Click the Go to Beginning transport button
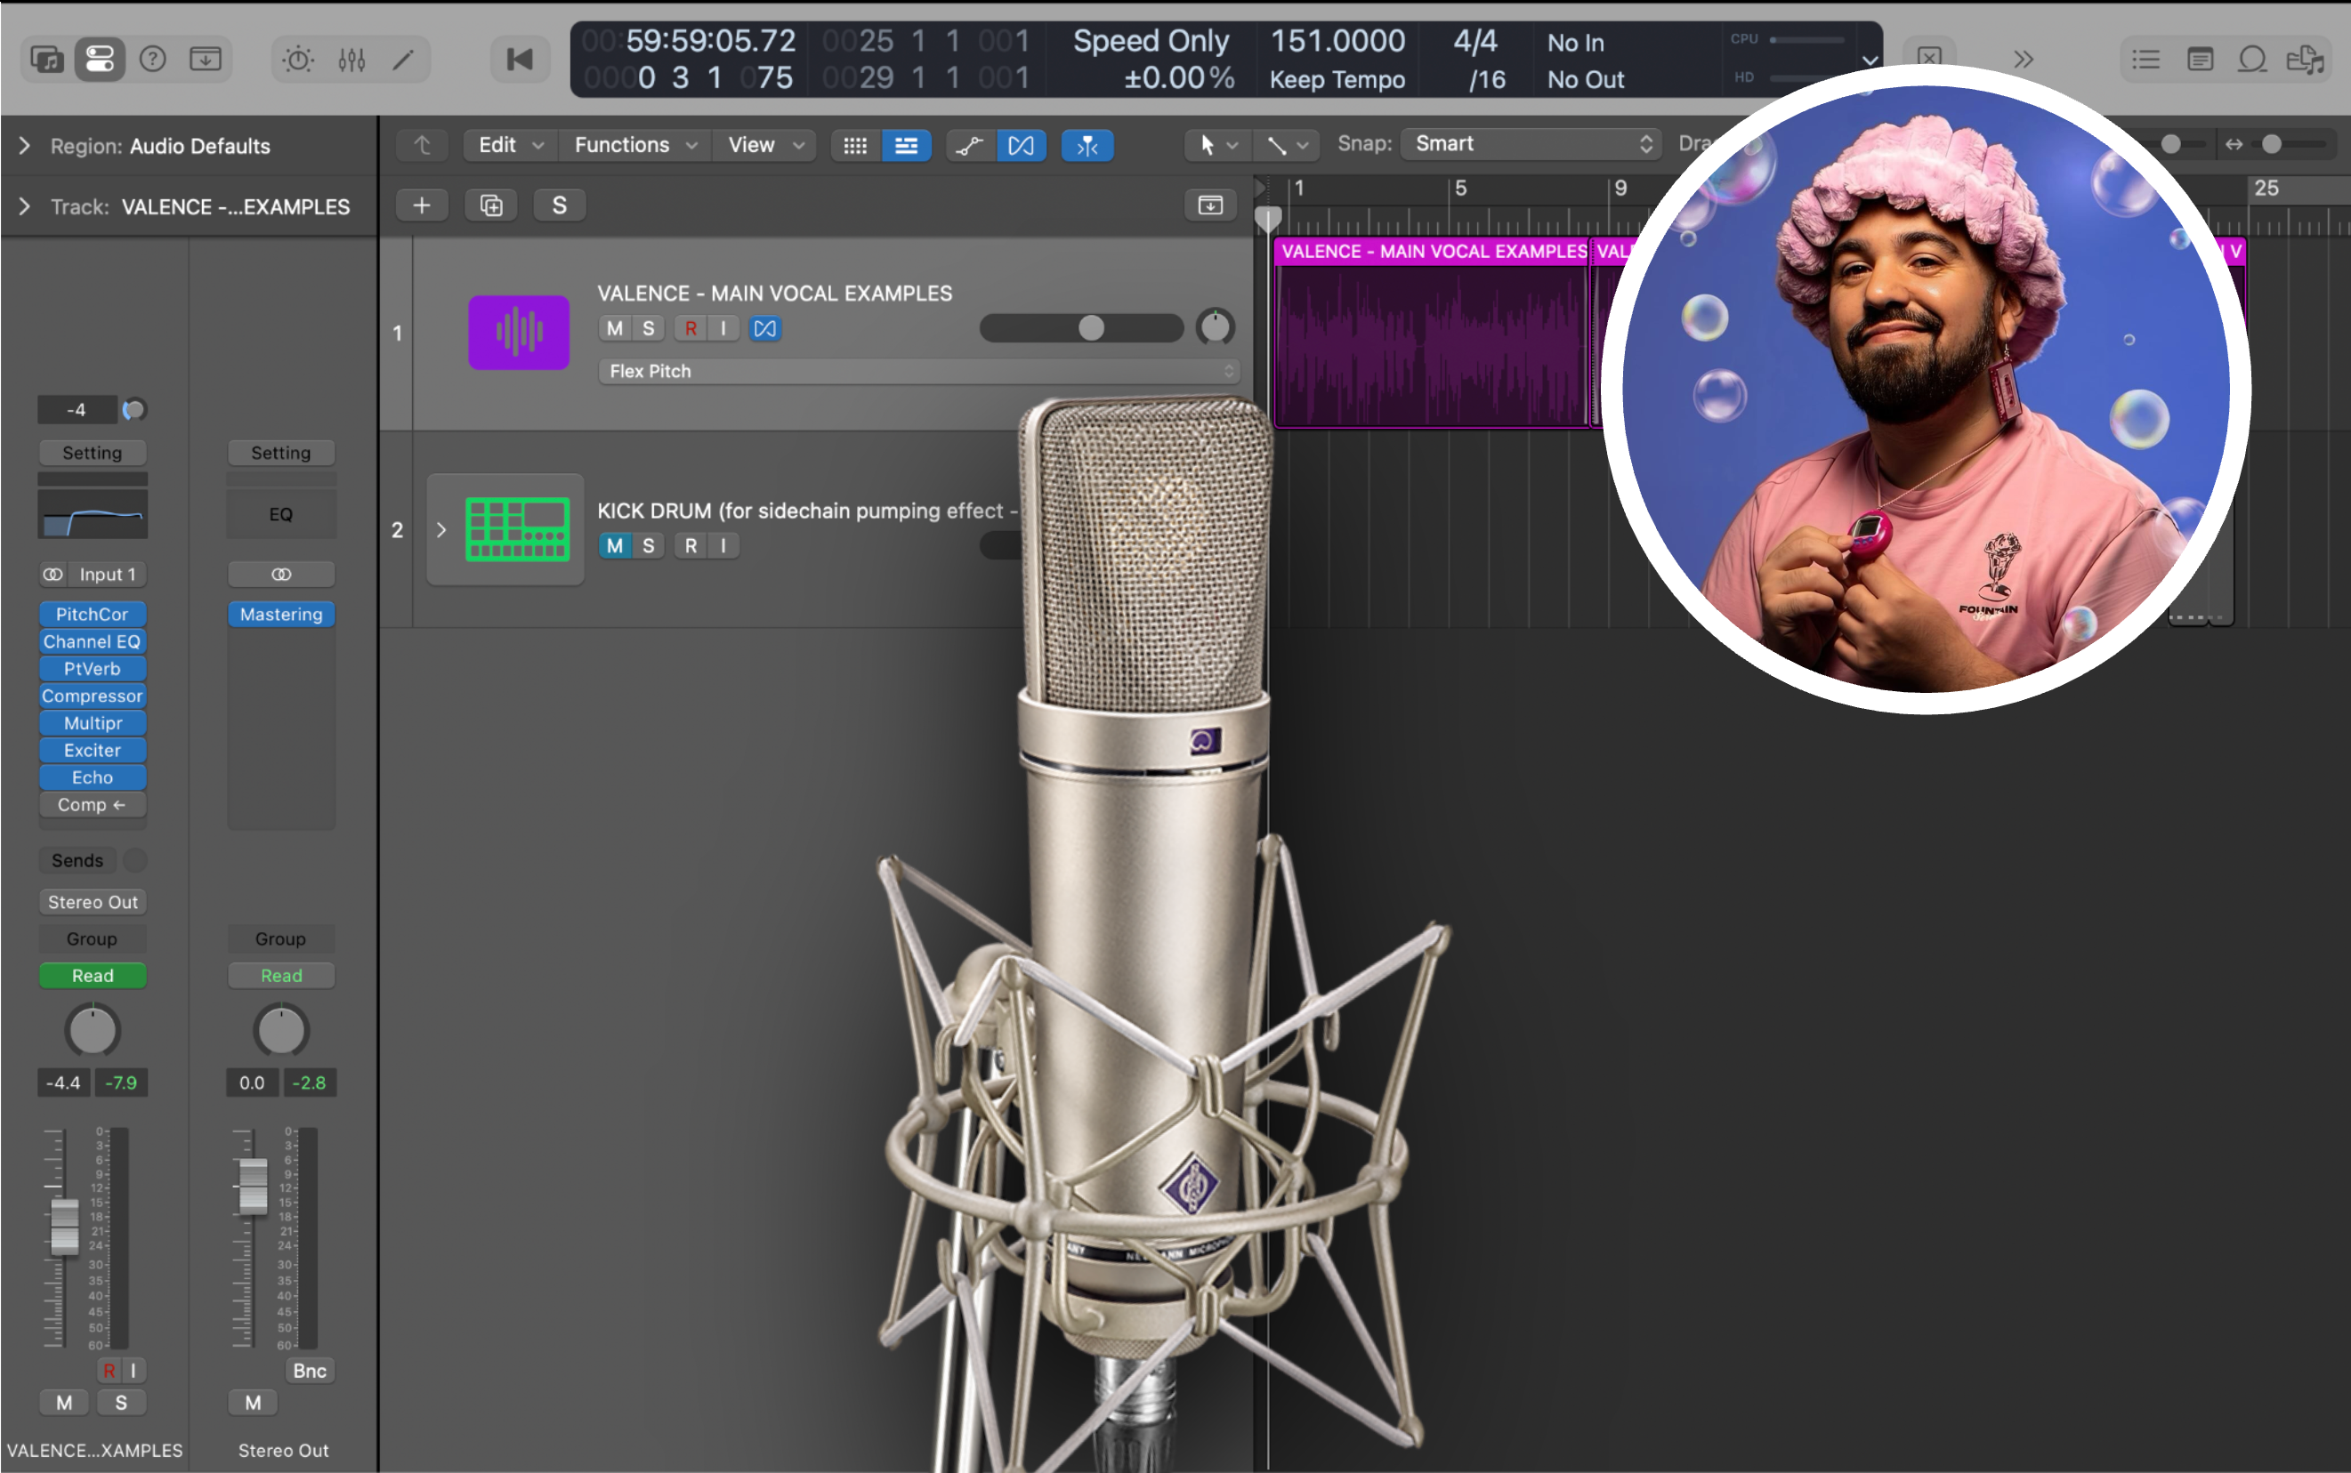The height and width of the screenshot is (1473, 2351). (520, 60)
